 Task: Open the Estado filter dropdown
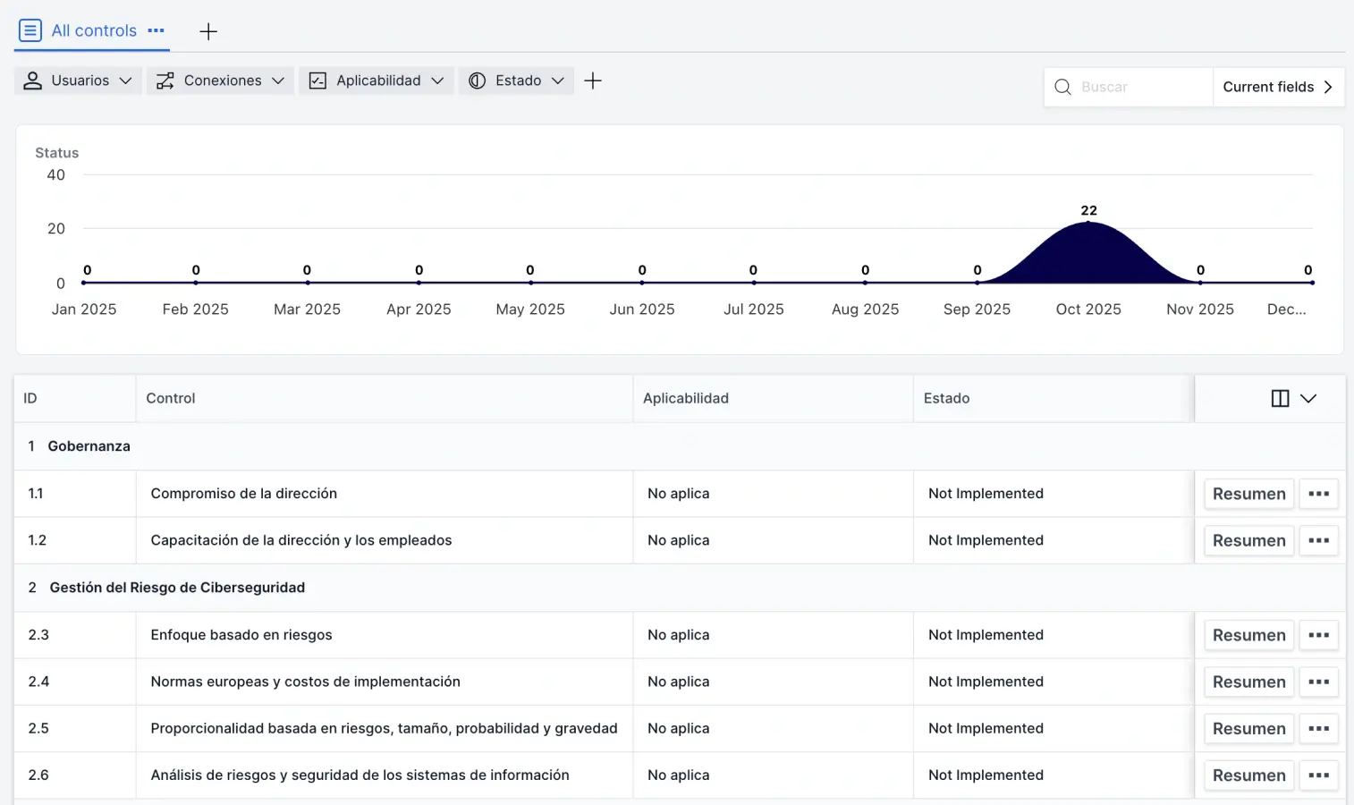516,80
